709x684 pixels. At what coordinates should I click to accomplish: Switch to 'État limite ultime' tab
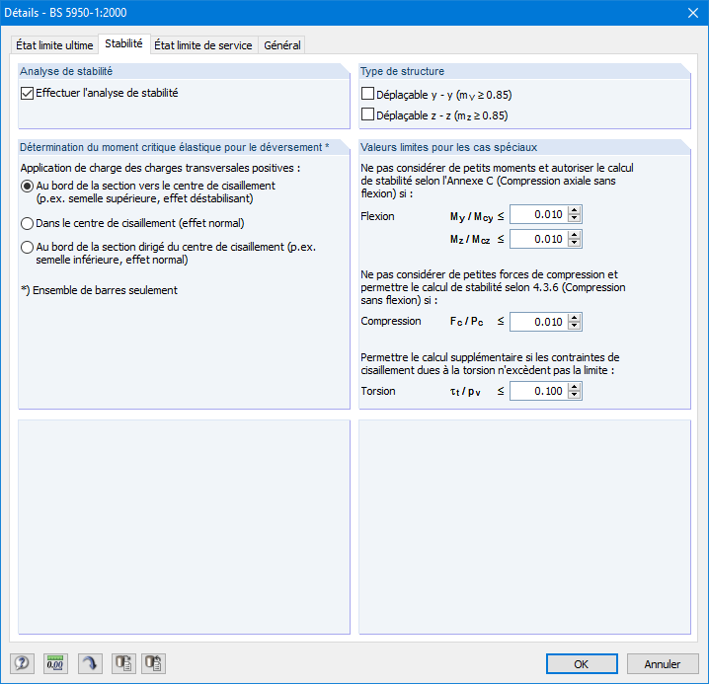tap(54, 45)
